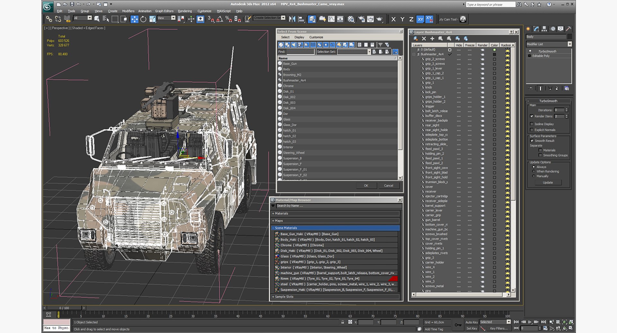Click OK in Select From Scene dialog
617x333 pixels.
click(366, 186)
